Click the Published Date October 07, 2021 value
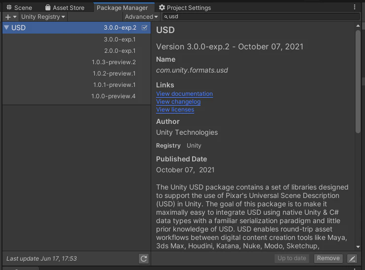 (185, 170)
